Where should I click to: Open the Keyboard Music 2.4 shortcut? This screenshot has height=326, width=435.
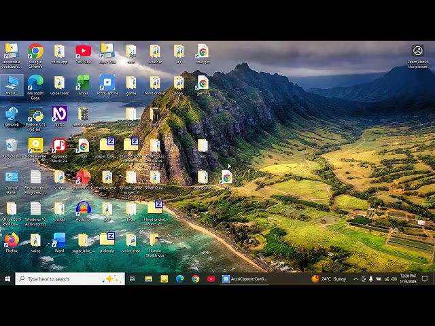point(59,150)
